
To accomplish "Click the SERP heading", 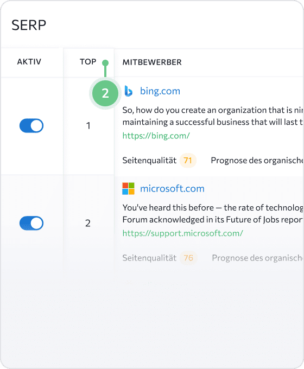I will point(29,25).
